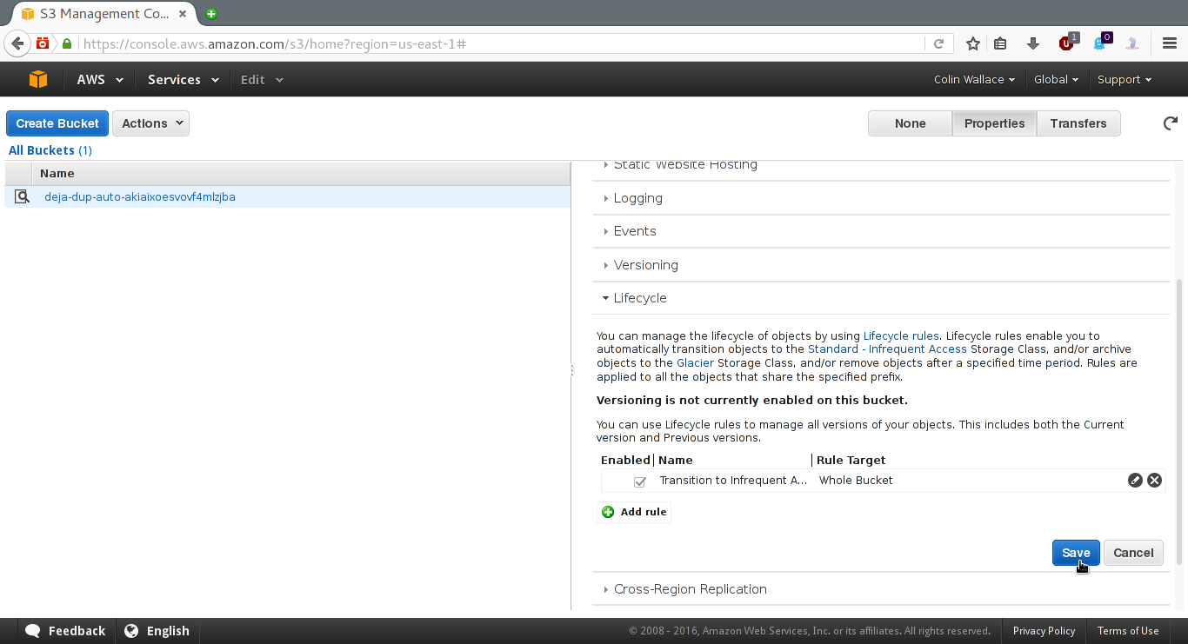Screen dimensions: 1188x644
Task: Open the Colin Wallace account dropdown
Action: coord(974,79)
